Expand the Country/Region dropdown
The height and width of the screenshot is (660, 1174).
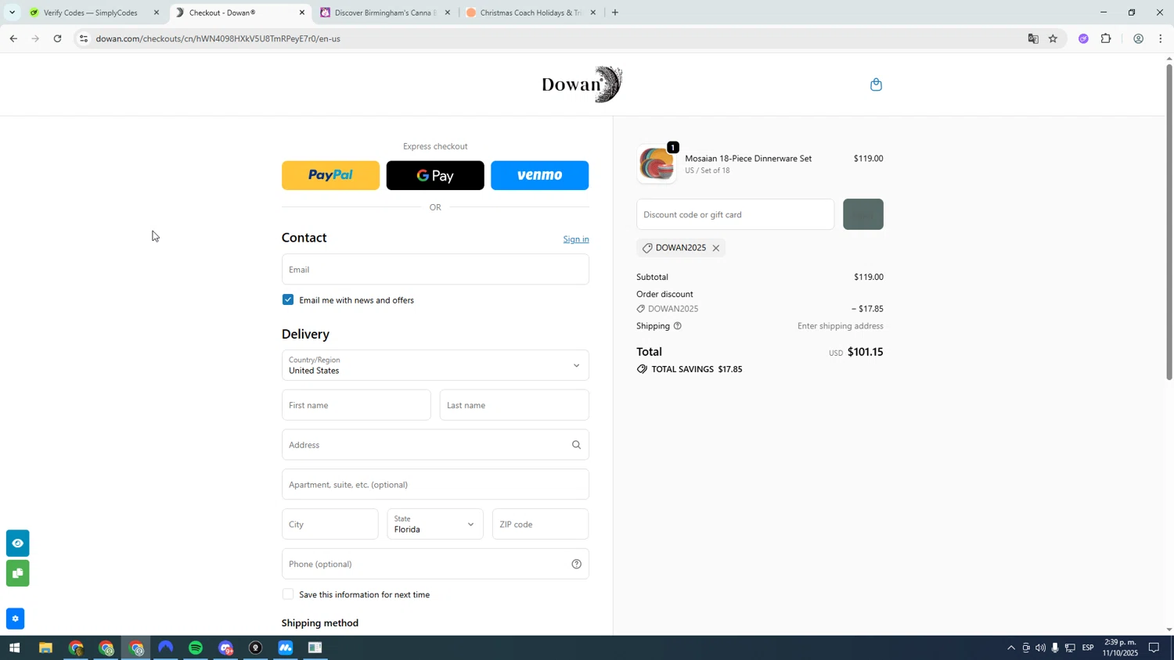click(x=435, y=365)
